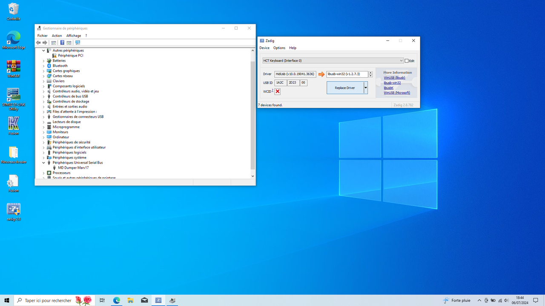
Task: Switch to Zadig taskbar button
Action: (x=158, y=300)
